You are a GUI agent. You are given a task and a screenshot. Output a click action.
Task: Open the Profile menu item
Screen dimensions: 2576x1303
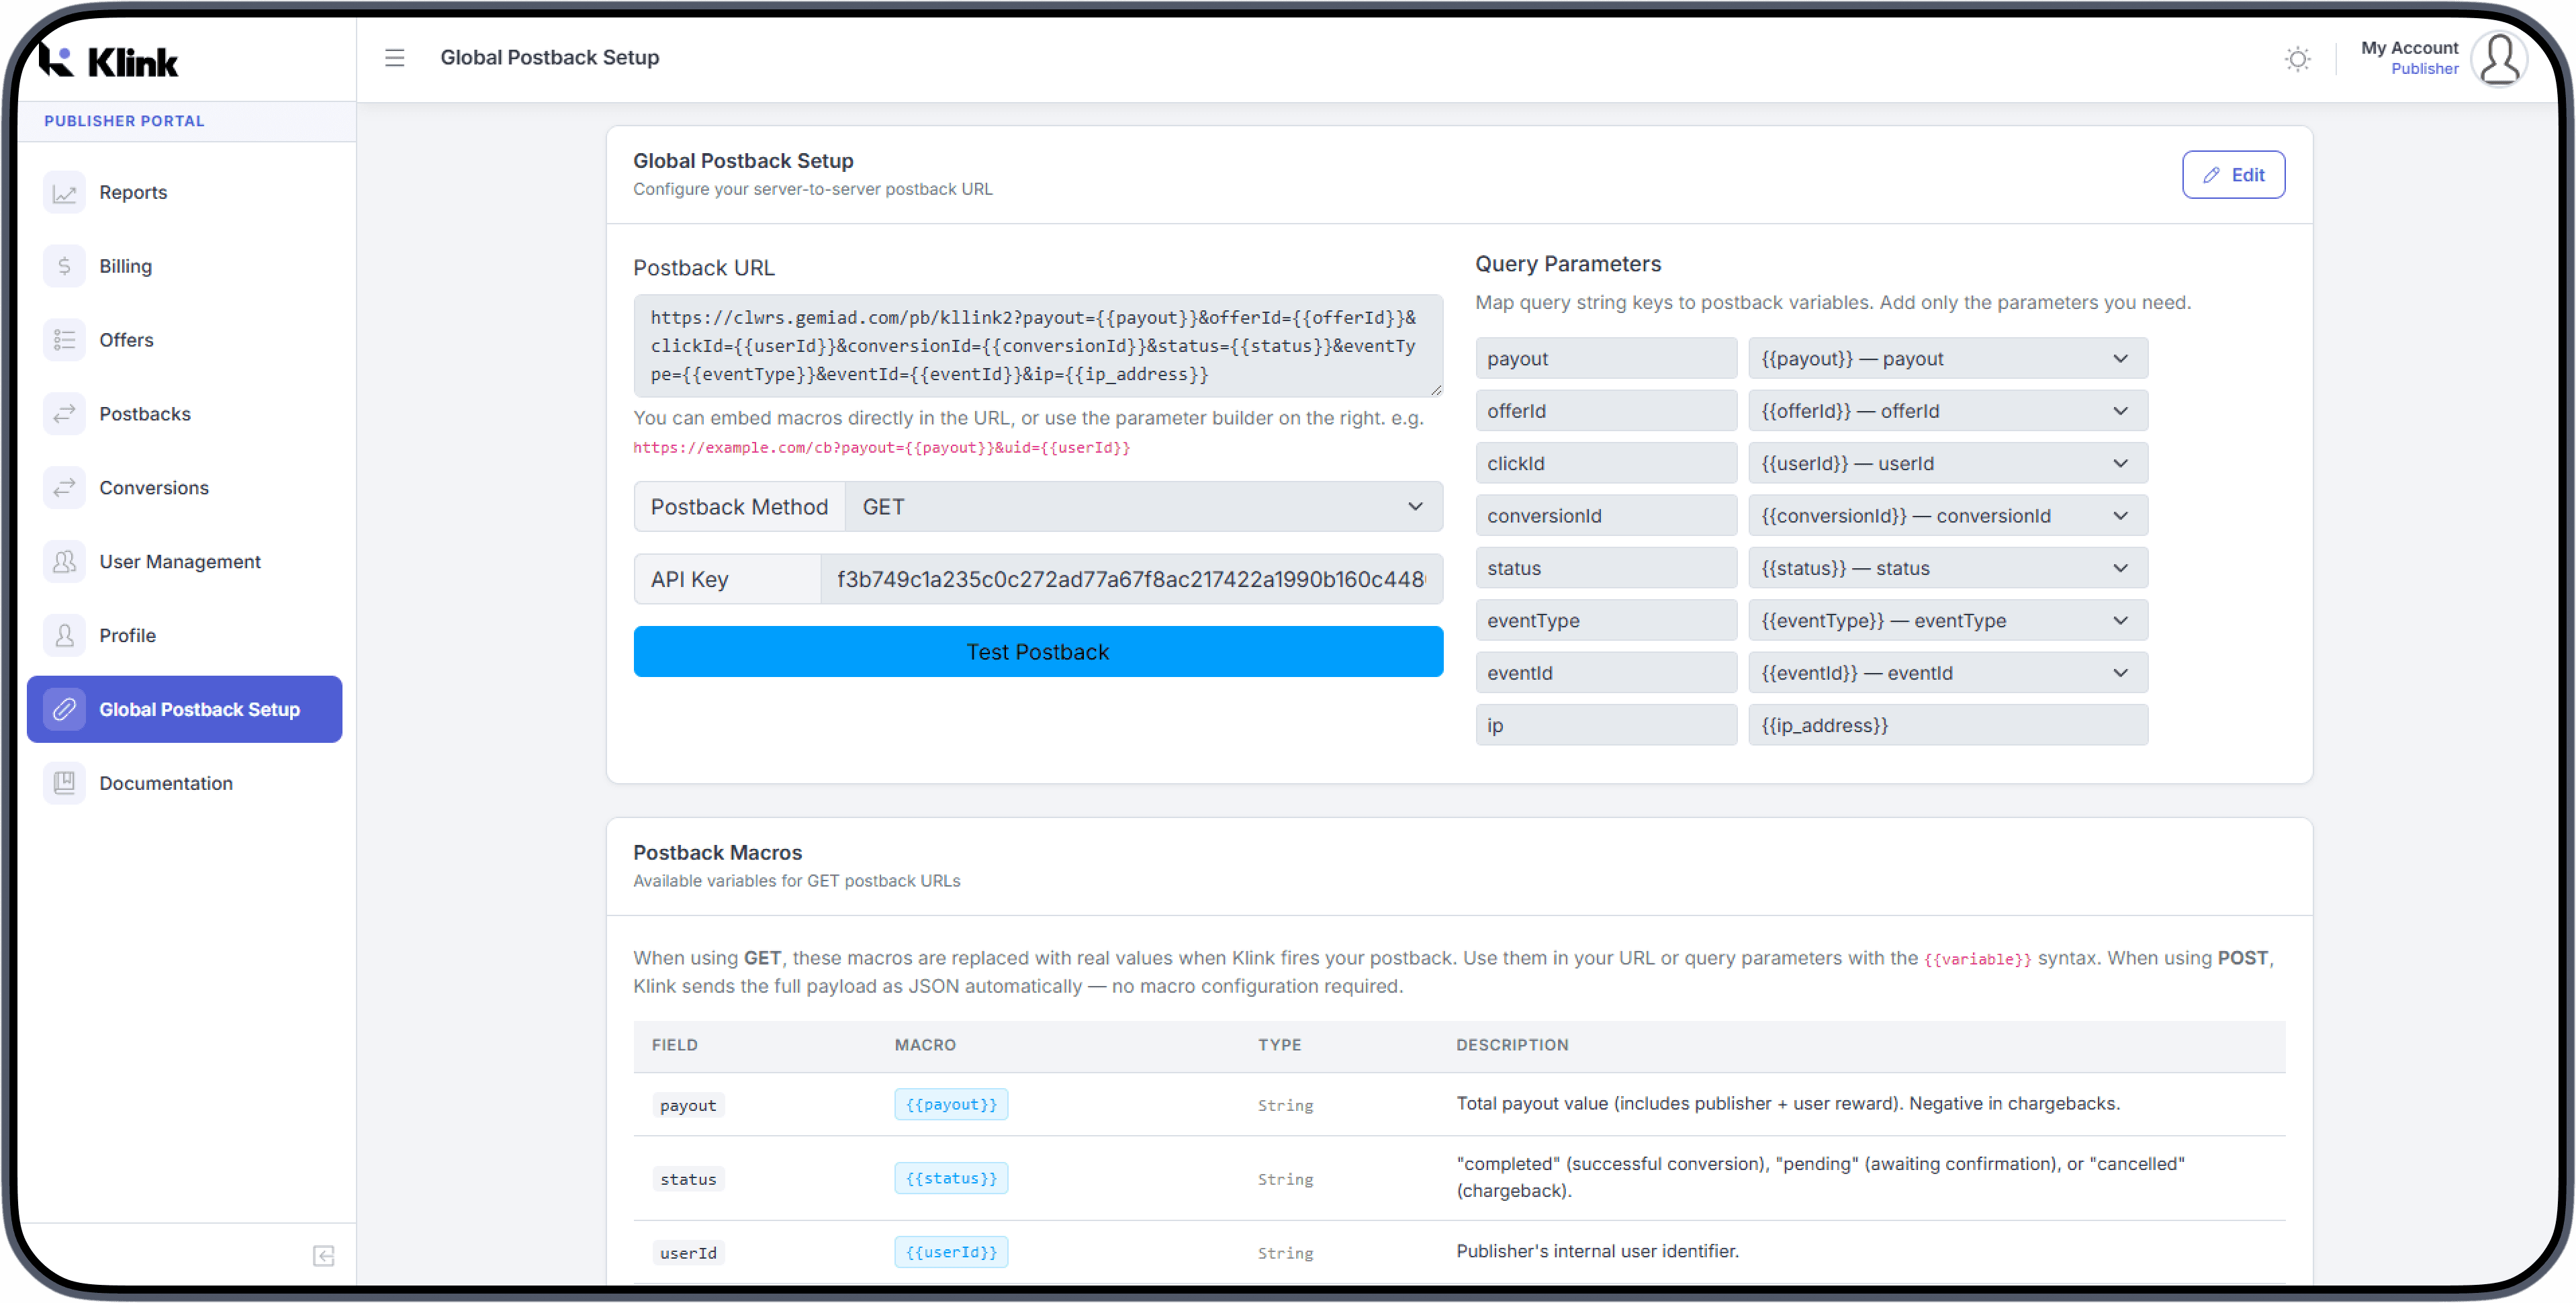pos(127,636)
